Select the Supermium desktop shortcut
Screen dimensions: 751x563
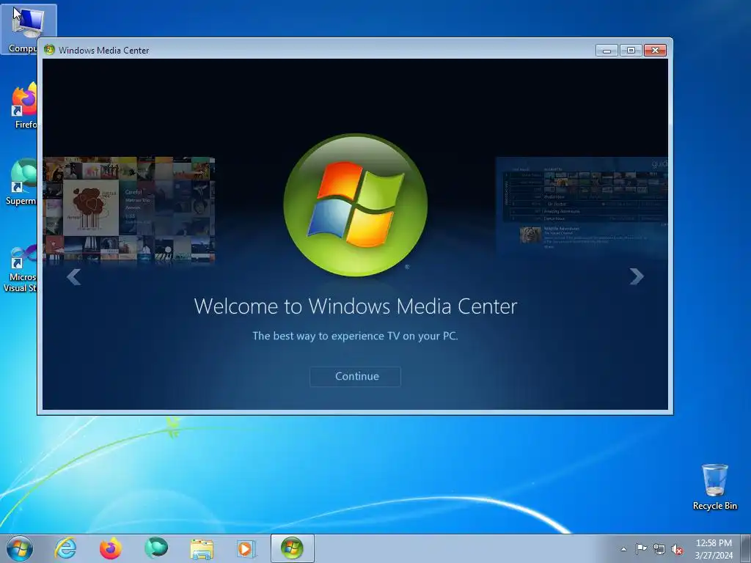pos(21,182)
